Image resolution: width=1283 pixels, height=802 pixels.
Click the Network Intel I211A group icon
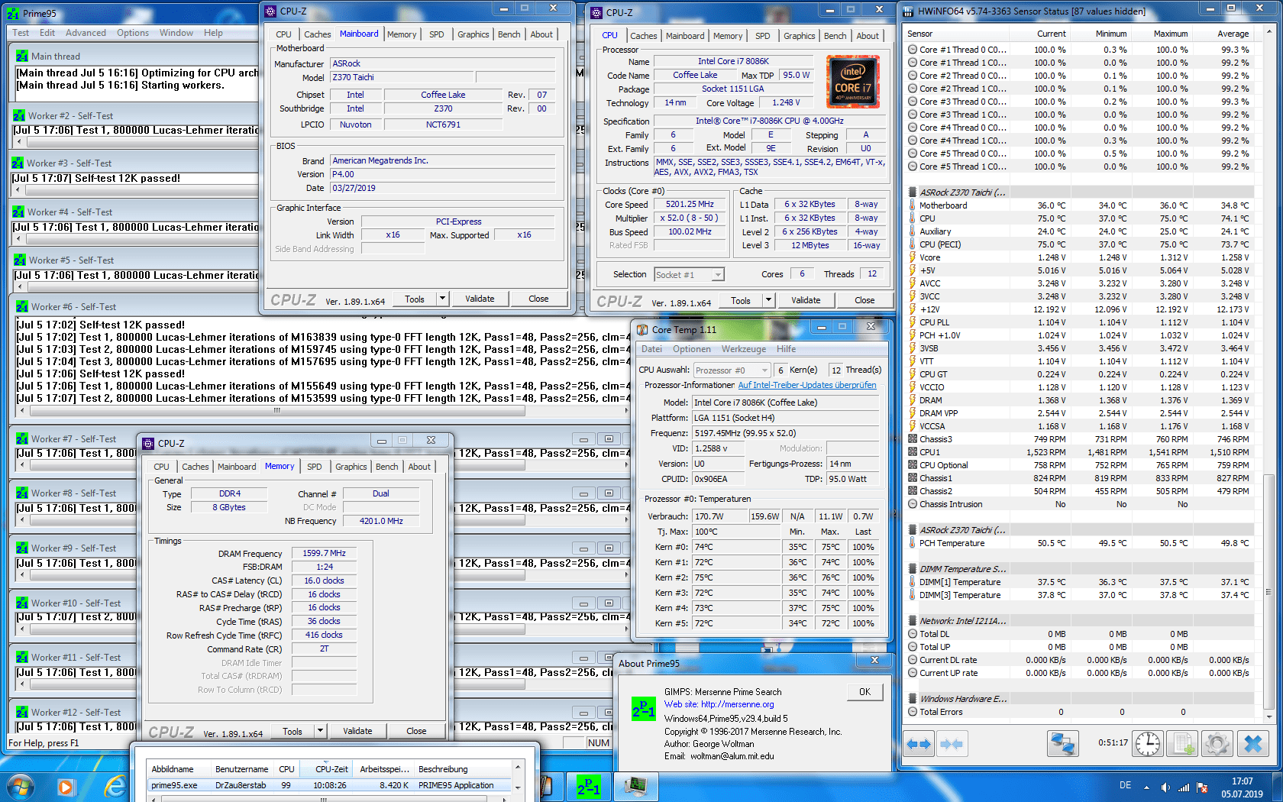(913, 620)
